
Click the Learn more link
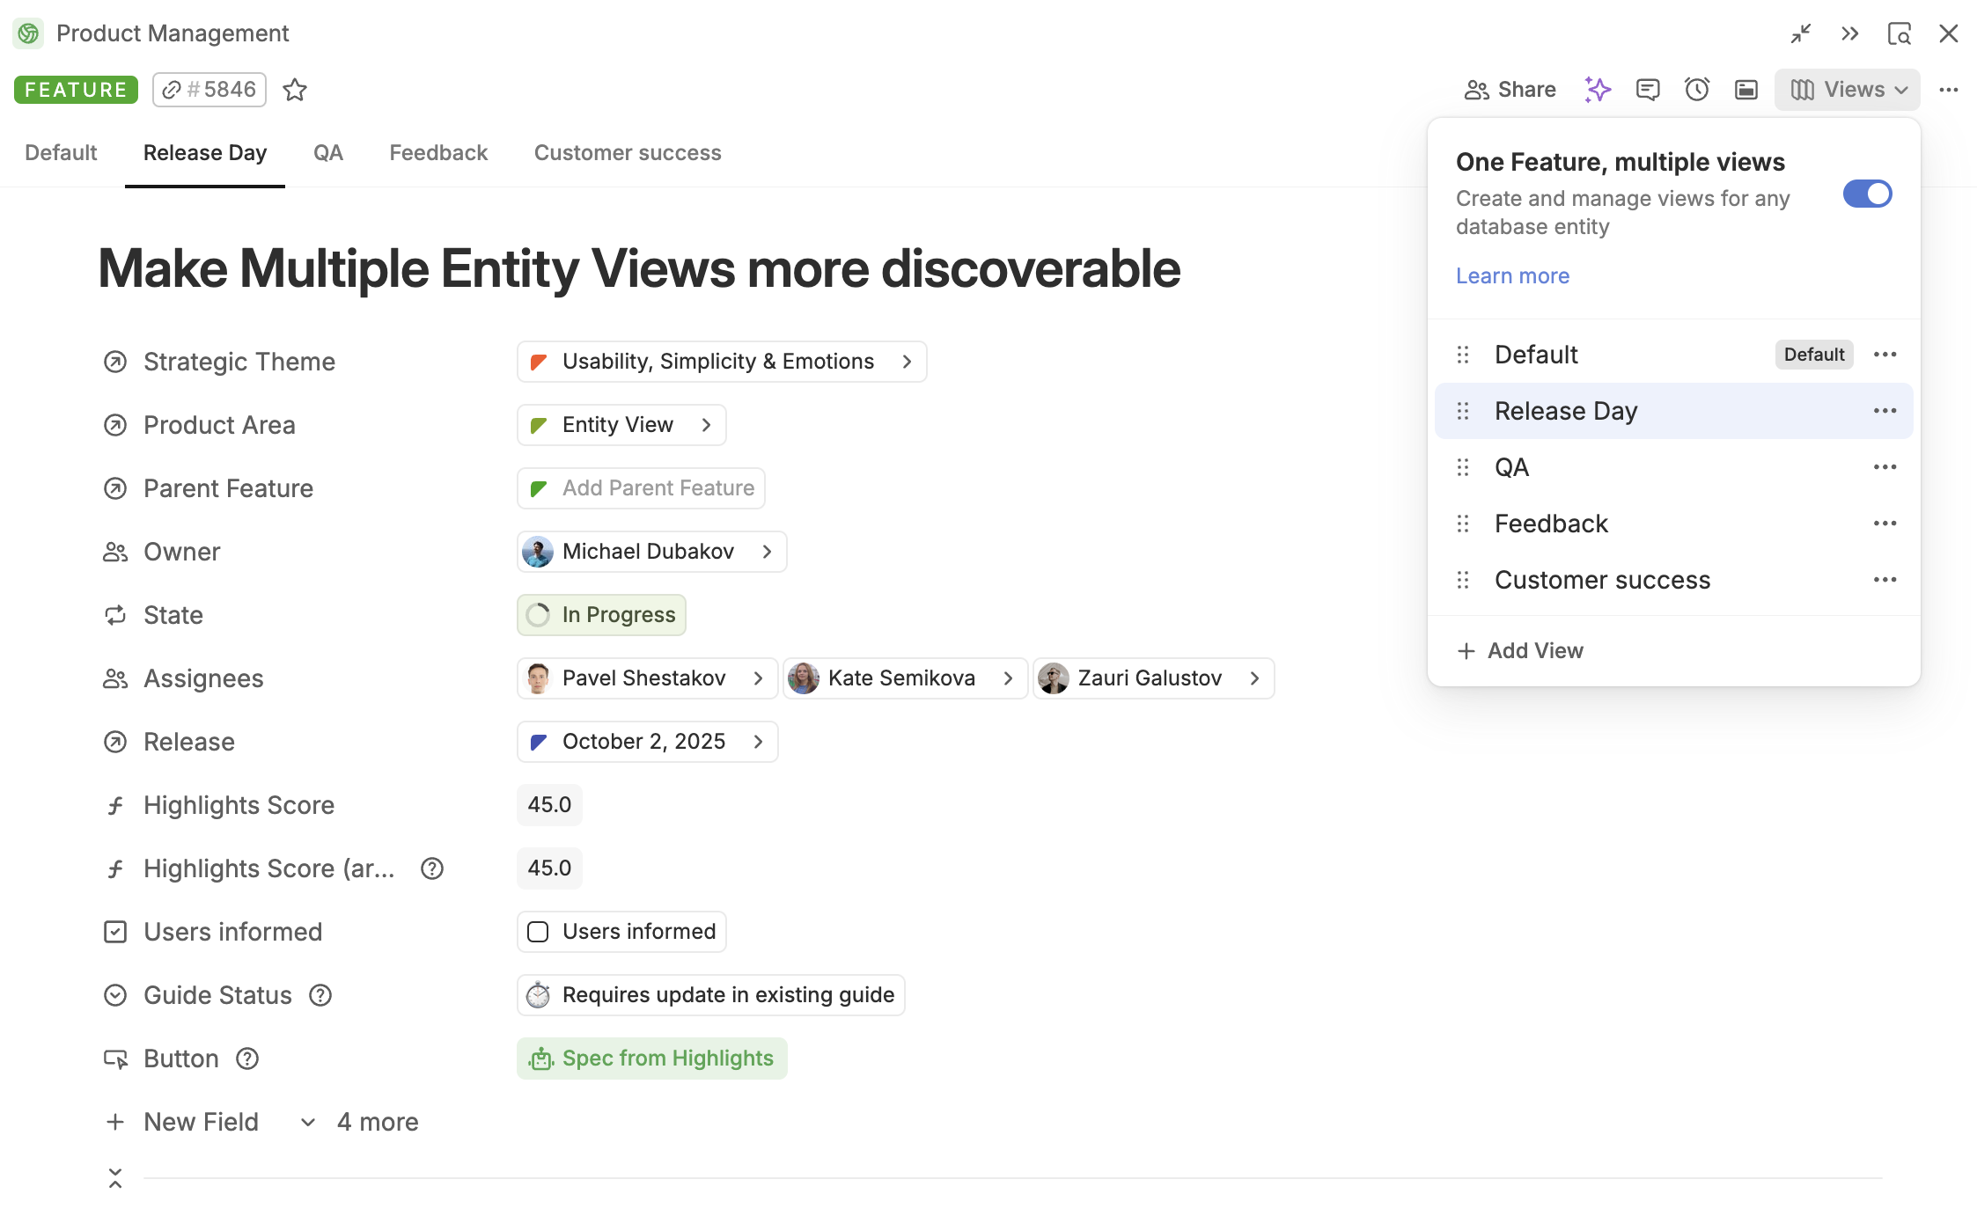coord(1512,275)
